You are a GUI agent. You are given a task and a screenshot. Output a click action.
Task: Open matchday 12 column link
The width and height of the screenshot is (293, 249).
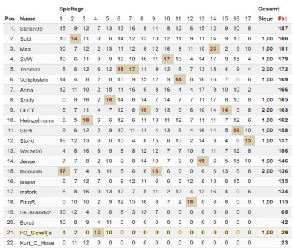pyautogui.click(x=190, y=19)
